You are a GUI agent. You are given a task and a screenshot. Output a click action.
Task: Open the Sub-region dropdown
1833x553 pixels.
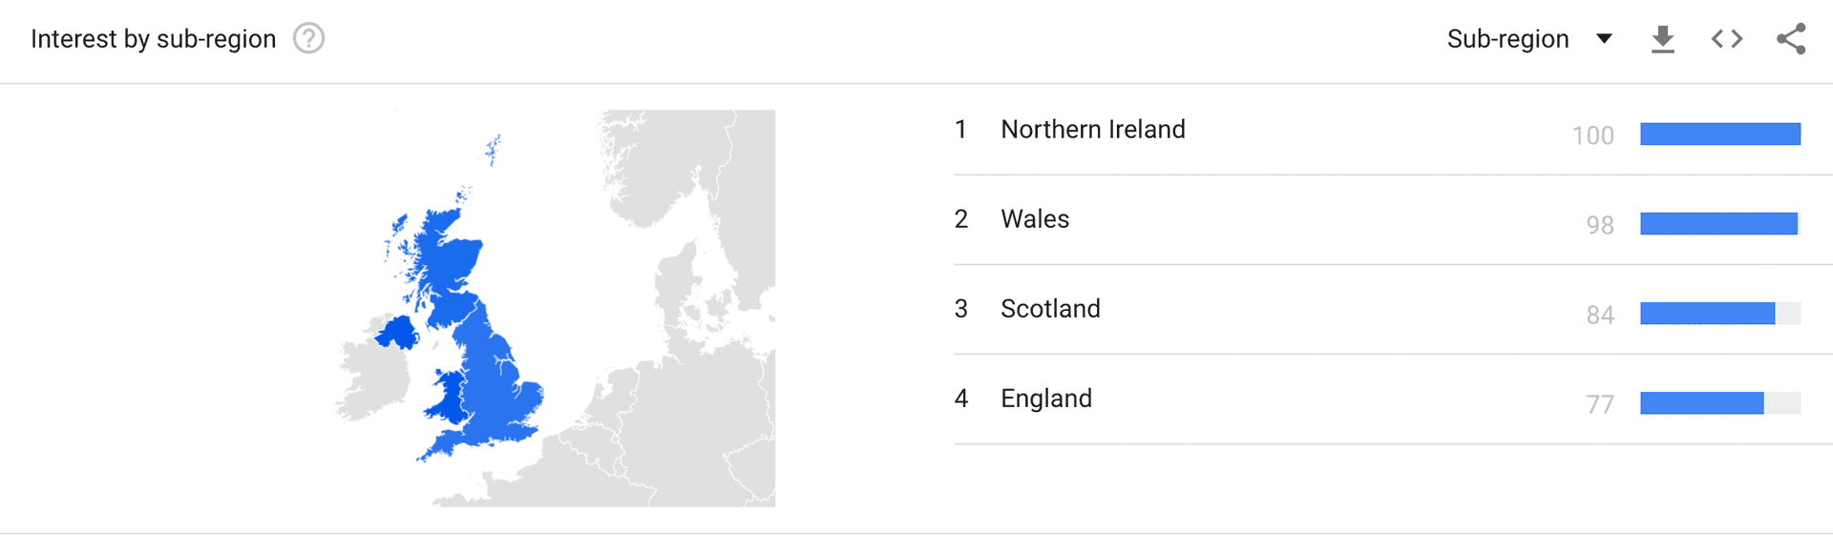pyautogui.click(x=1508, y=39)
